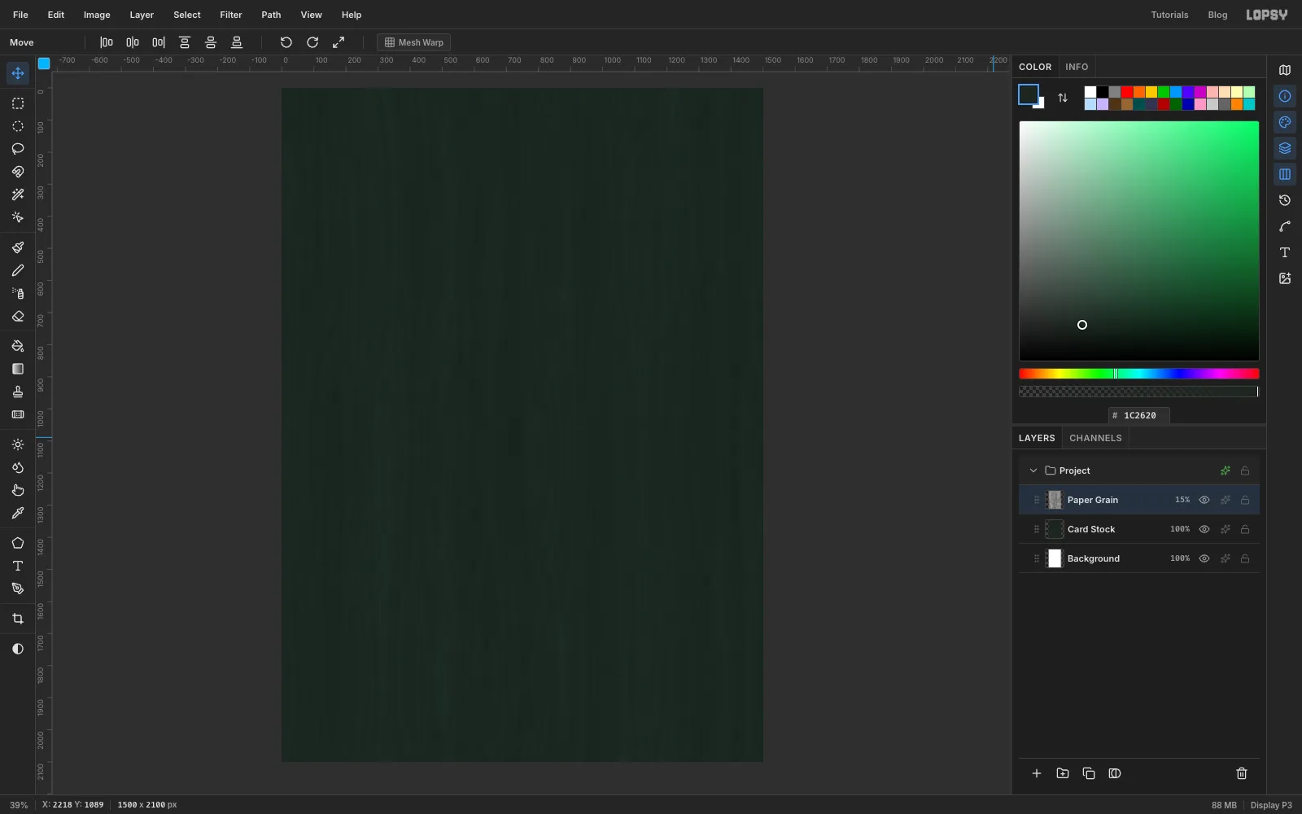Hide the Paper Grain layer
1302x814 pixels.
coord(1204,500)
